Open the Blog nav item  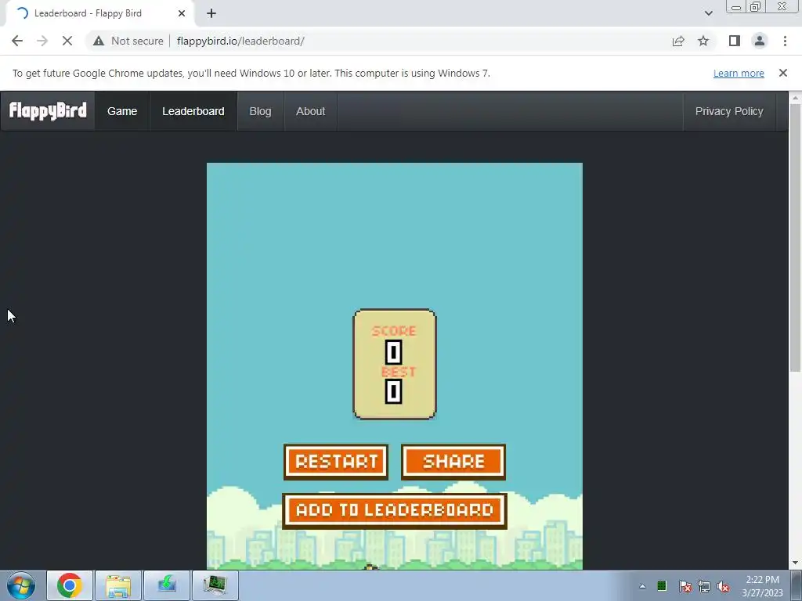pyautogui.click(x=260, y=111)
